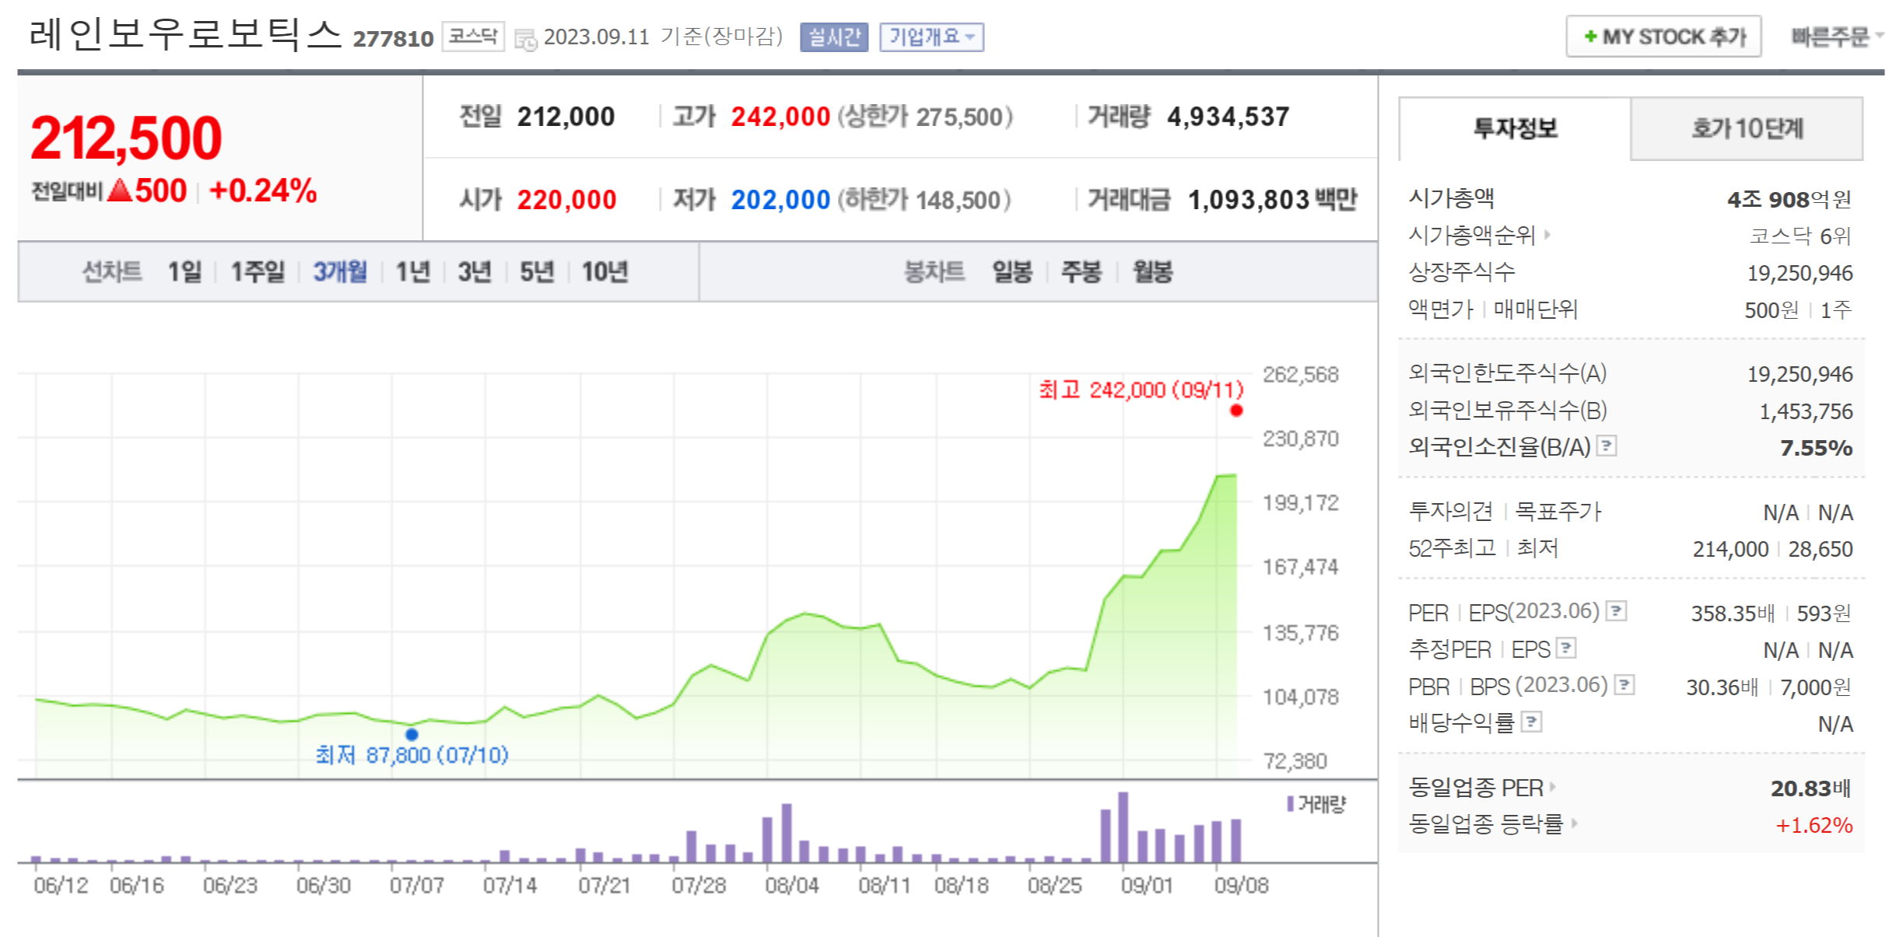This screenshot has height=937, width=1889.
Task: Switch to the 호가 10단계 tab
Action: pos(1746,128)
